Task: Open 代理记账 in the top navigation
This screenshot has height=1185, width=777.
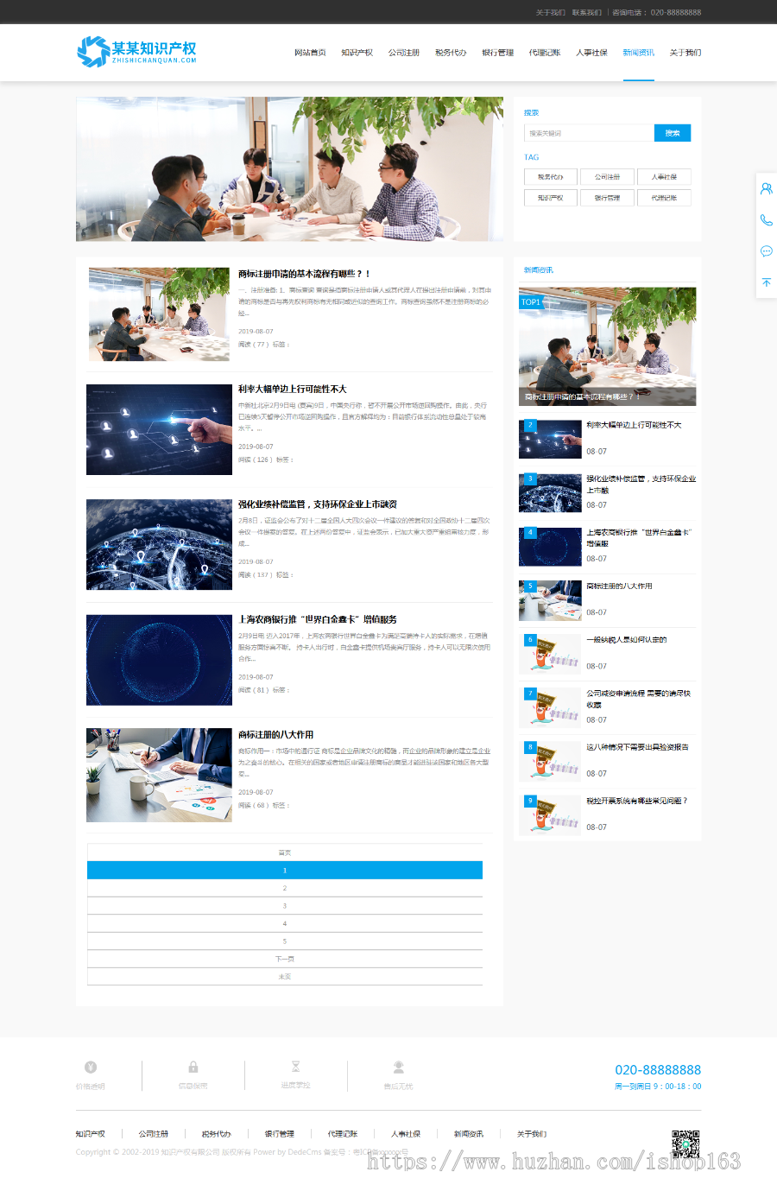Action: click(545, 53)
